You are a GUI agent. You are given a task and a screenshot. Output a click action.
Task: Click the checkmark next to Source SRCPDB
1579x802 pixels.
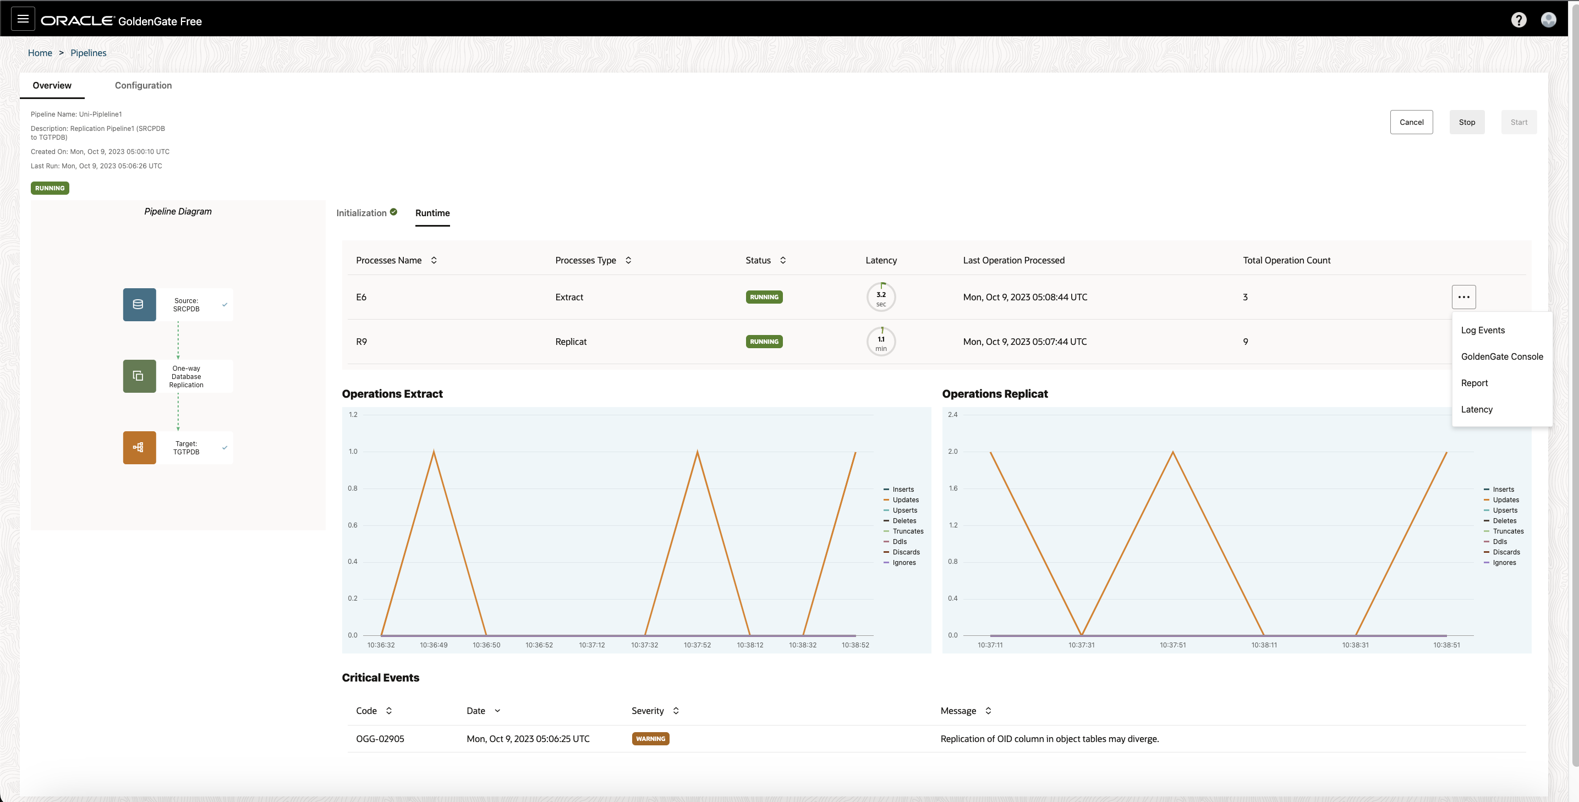click(x=224, y=304)
